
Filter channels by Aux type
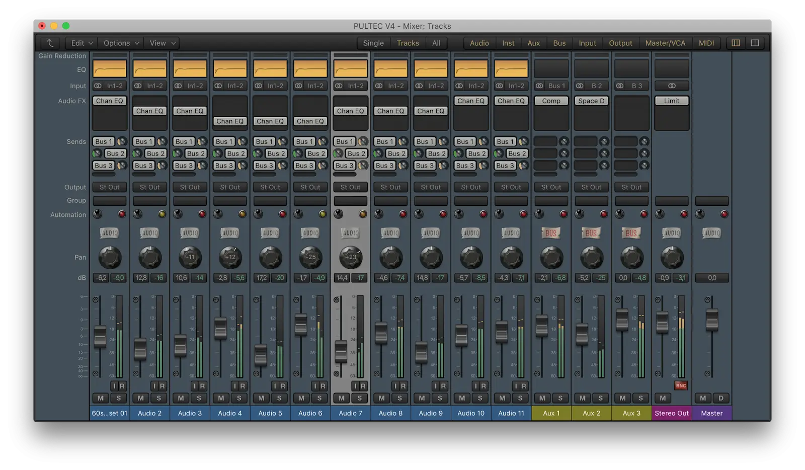(x=533, y=43)
